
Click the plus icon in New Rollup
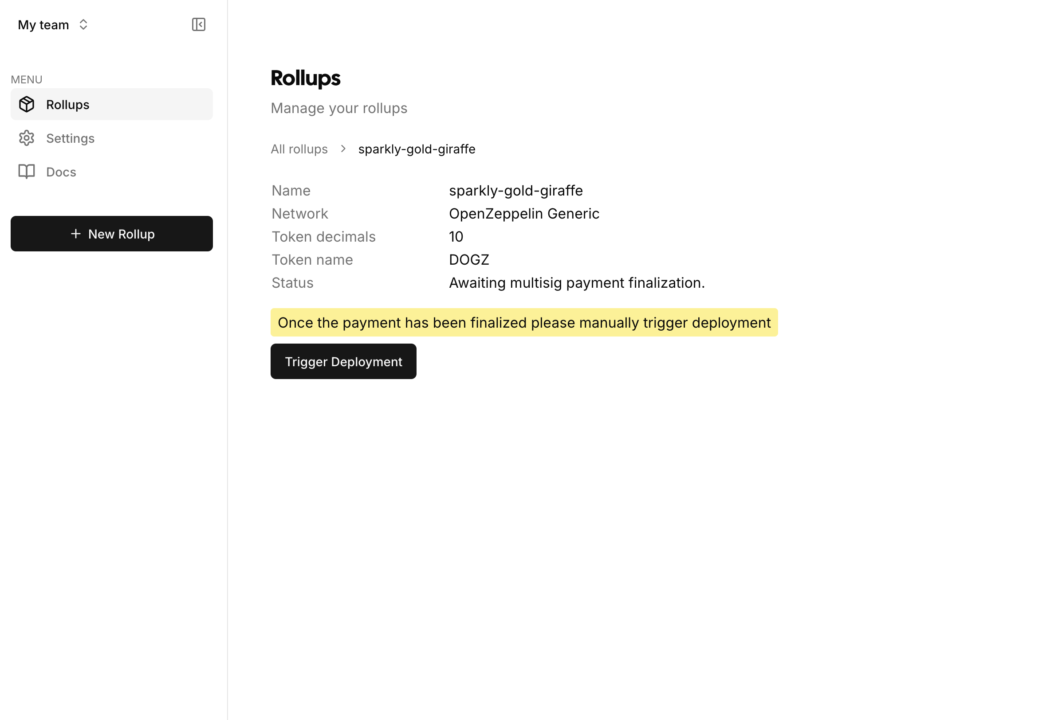76,234
